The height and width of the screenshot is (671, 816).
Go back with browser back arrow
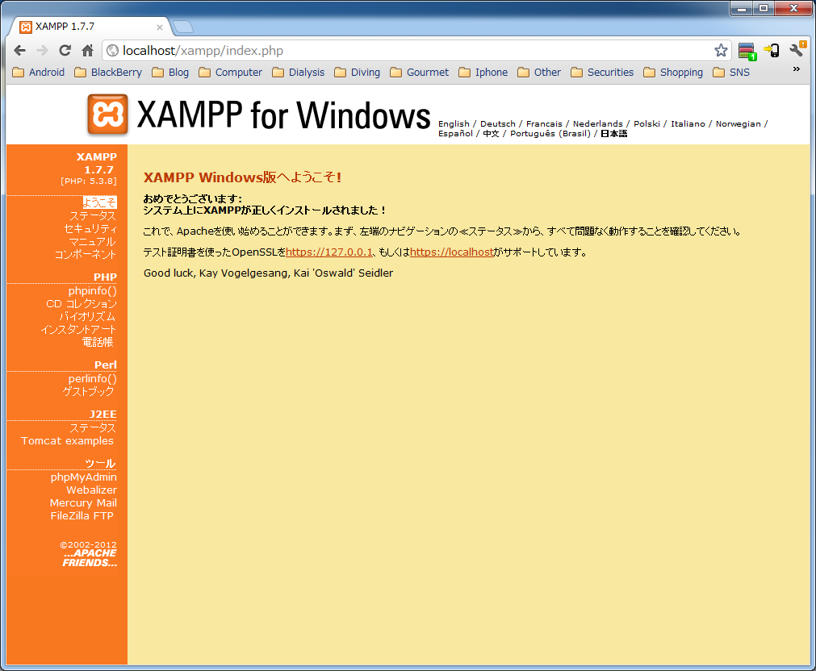[x=20, y=51]
